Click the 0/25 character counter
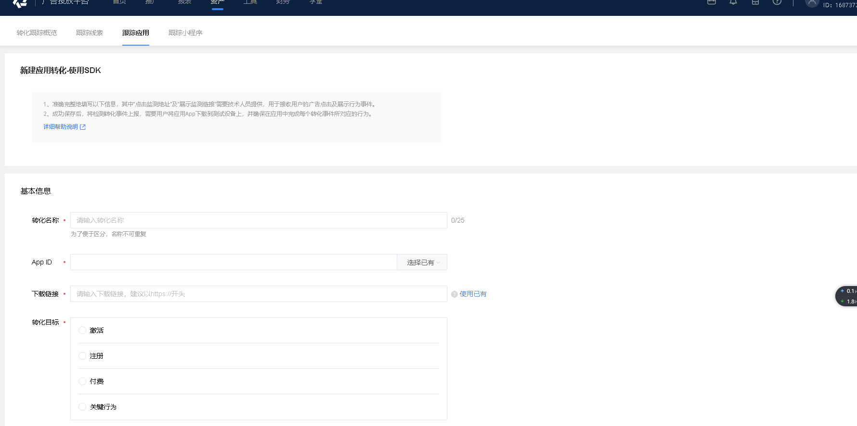The image size is (857, 426). (x=458, y=220)
